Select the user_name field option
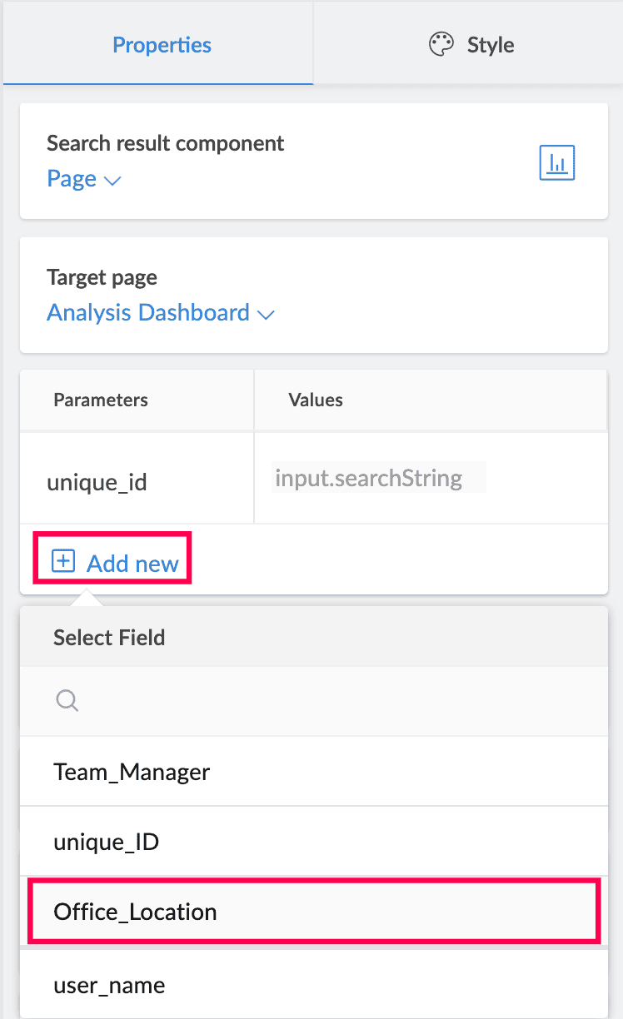 (x=109, y=985)
